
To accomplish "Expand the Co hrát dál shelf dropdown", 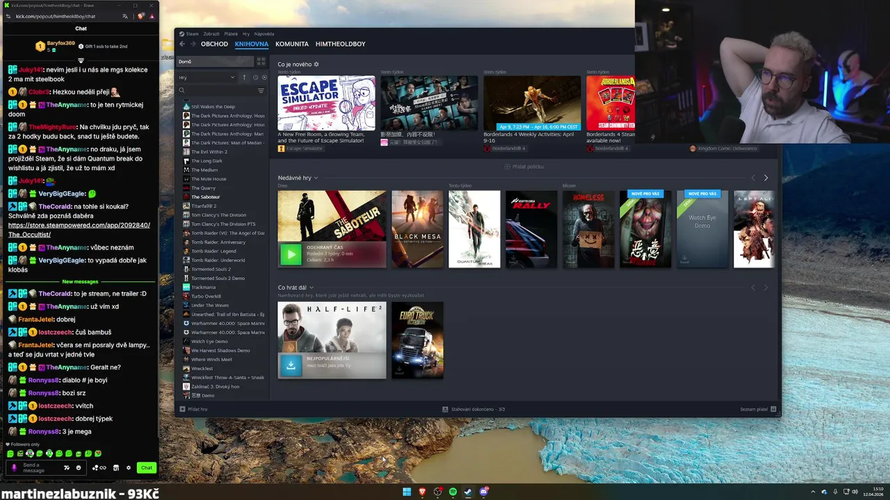I will tap(311, 287).
